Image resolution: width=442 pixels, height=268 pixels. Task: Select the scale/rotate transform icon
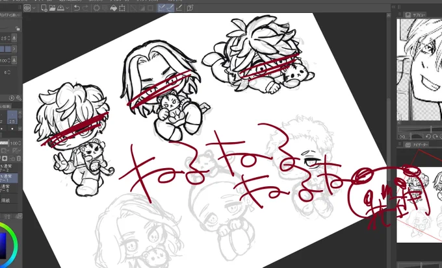122,8
